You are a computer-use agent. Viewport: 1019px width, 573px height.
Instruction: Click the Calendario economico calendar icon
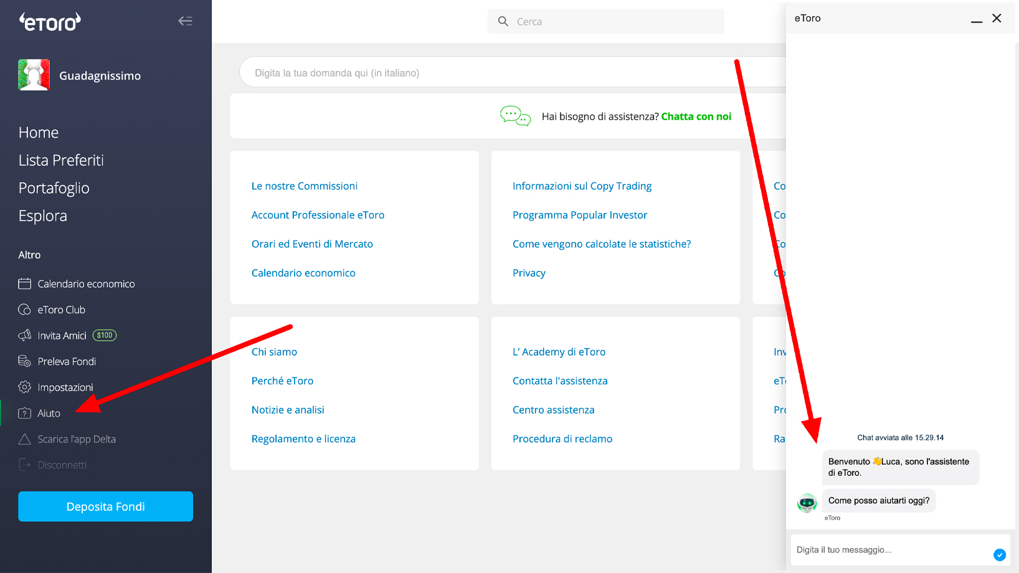[25, 284]
